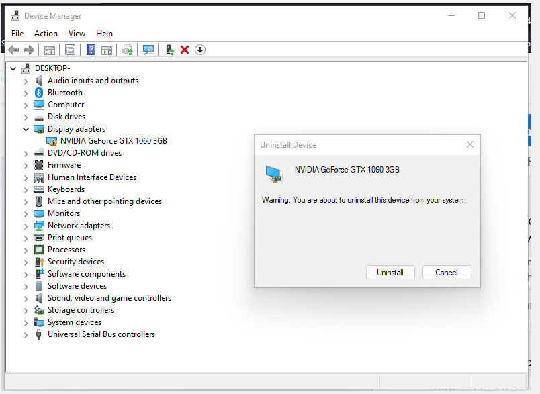The image size is (540, 394).
Task: Click the Enable device green arrow icon
Action: (170, 50)
